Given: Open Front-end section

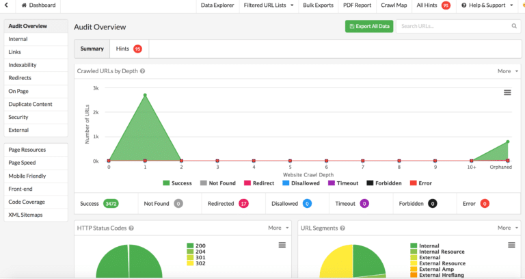Looking at the screenshot, I should click(36, 189).
